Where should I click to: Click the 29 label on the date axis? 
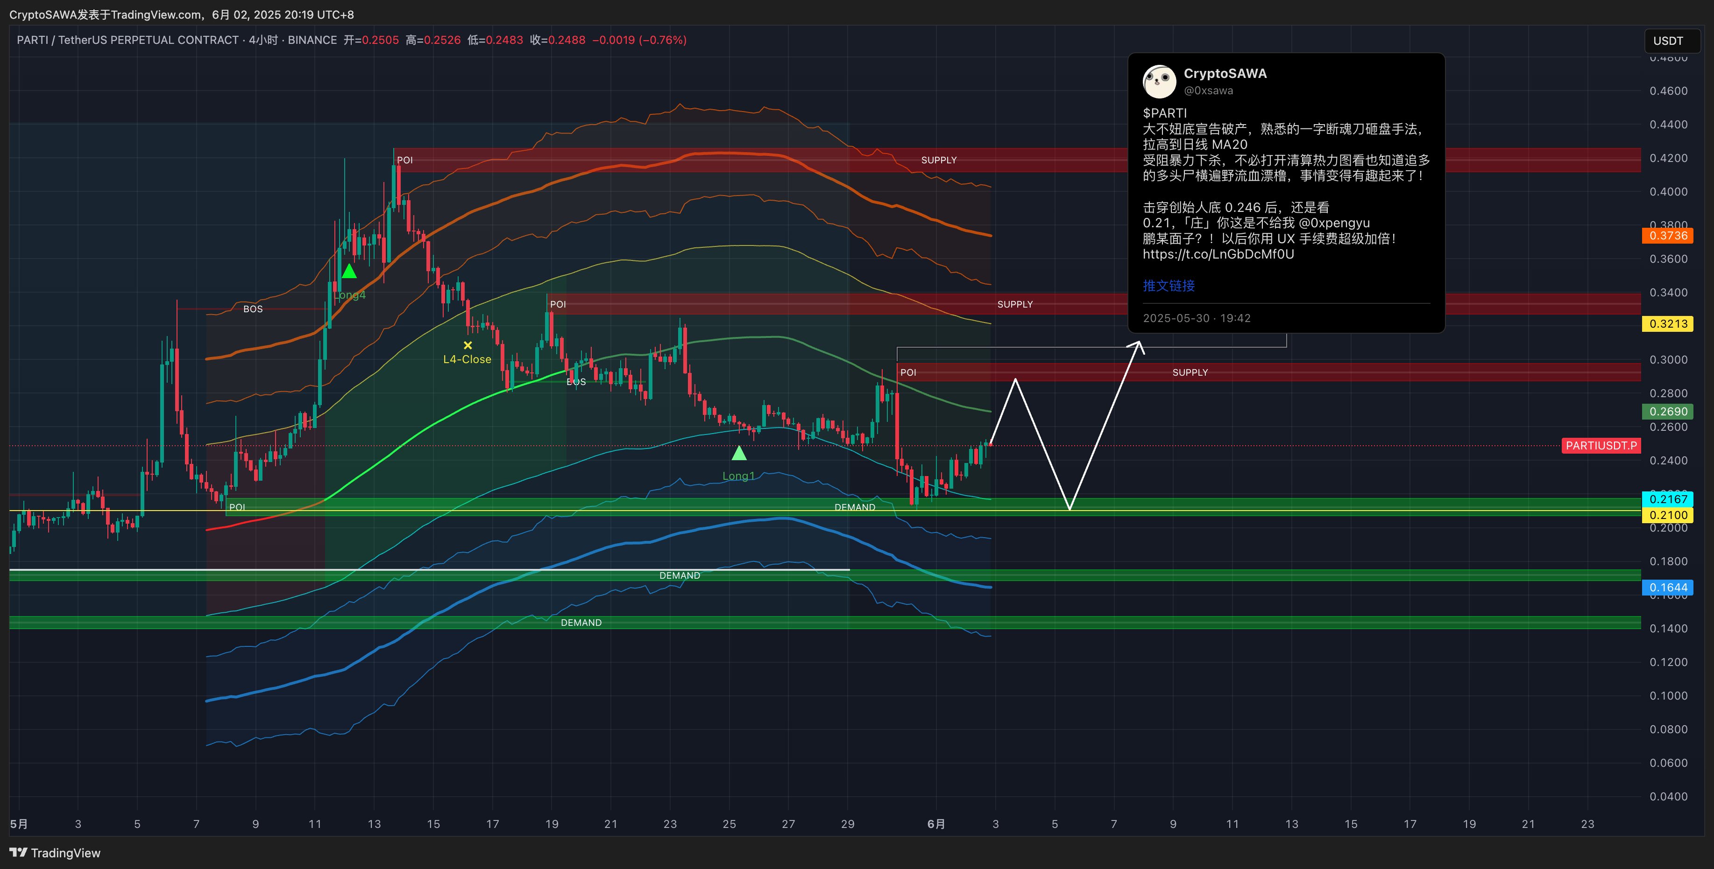point(847,824)
